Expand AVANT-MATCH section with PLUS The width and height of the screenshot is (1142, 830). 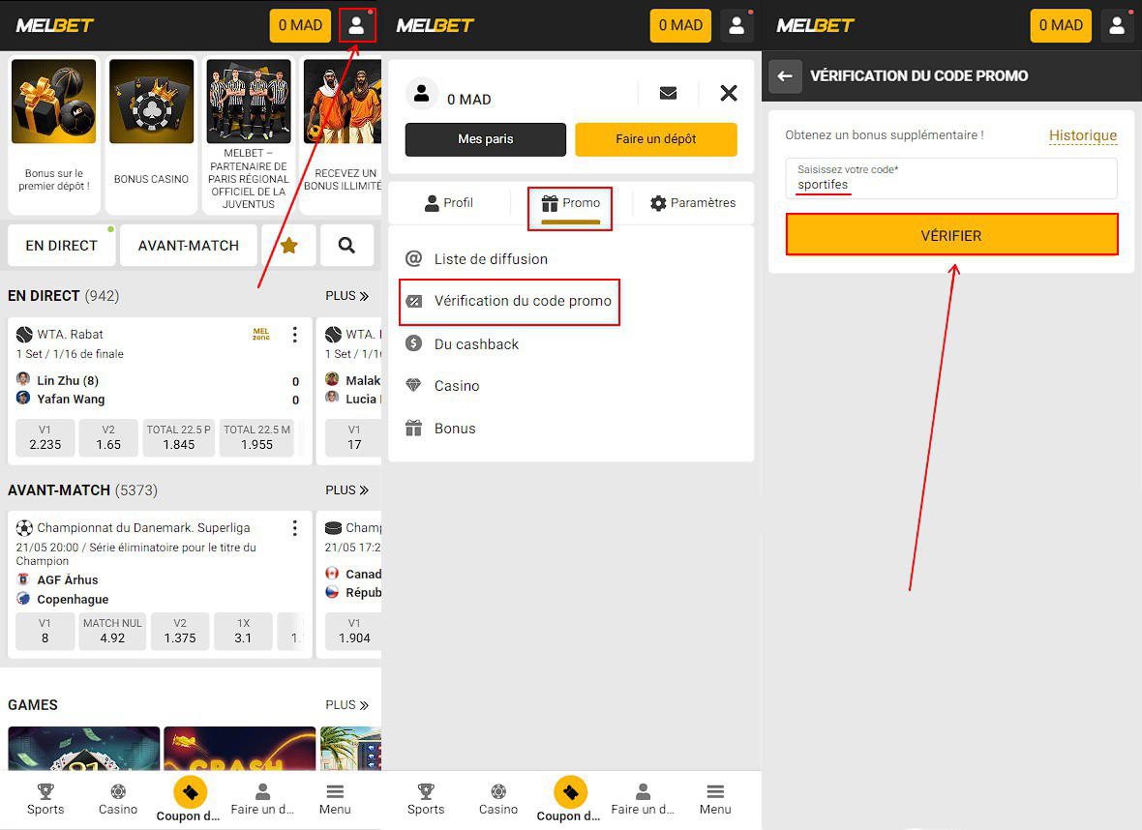click(x=346, y=490)
